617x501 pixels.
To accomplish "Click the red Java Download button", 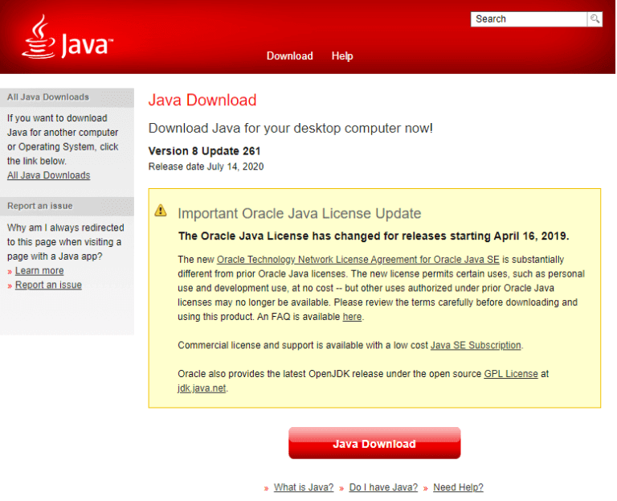I will point(374,443).
